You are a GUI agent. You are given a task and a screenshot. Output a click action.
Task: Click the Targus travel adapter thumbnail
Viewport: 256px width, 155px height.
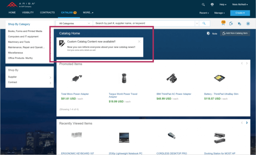pos(124,78)
